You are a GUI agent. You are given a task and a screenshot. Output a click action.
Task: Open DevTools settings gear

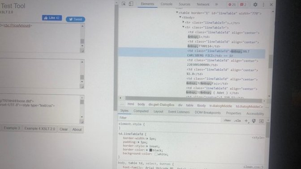click(x=255, y=4)
